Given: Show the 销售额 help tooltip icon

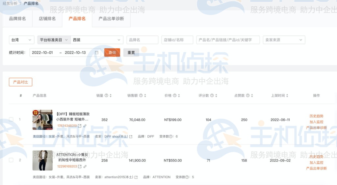Looking at the screenshot, I should pos(141,95).
